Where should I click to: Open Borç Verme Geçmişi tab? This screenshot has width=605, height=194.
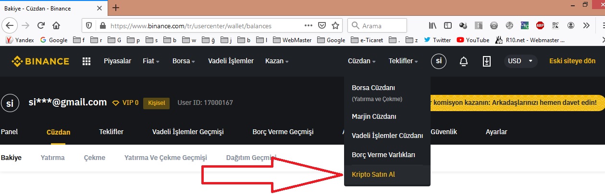click(283, 132)
